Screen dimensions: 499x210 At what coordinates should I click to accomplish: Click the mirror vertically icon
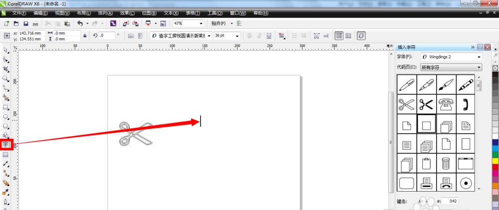pos(140,36)
